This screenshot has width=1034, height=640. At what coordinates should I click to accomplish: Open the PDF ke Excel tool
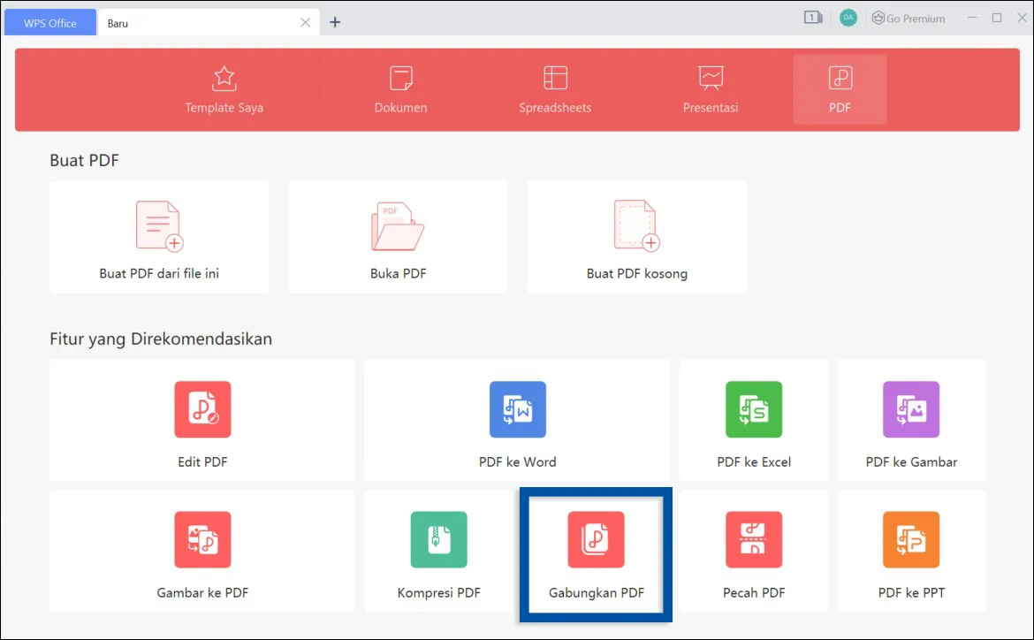tap(753, 420)
